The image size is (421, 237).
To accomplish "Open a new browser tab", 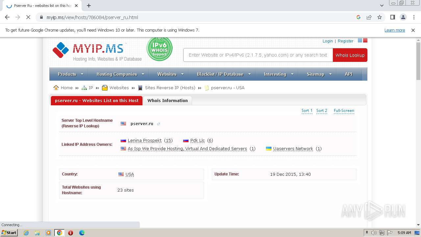I will click(89, 6).
